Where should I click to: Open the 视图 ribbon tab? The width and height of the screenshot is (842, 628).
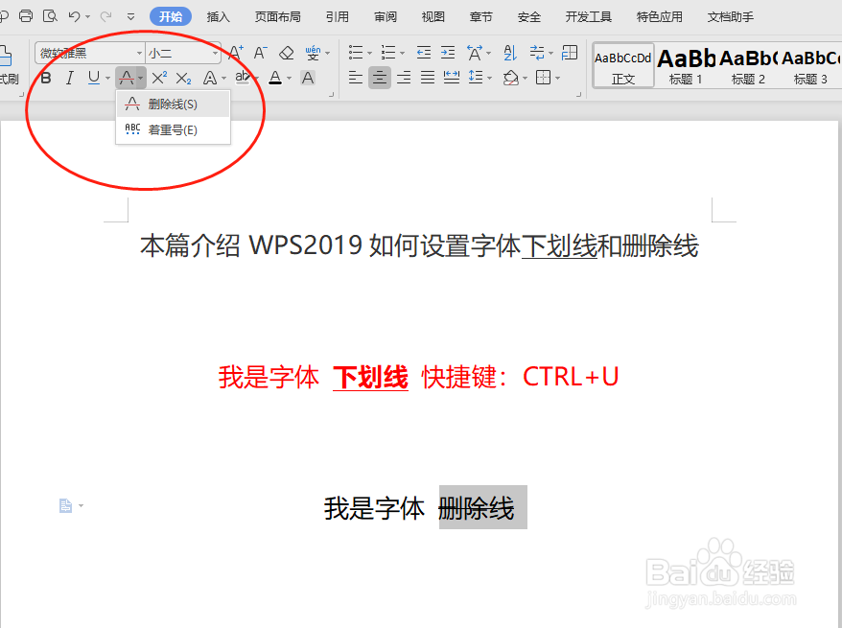point(433,17)
